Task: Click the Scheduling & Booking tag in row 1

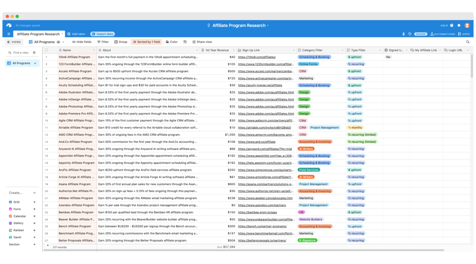Action: 314,57
